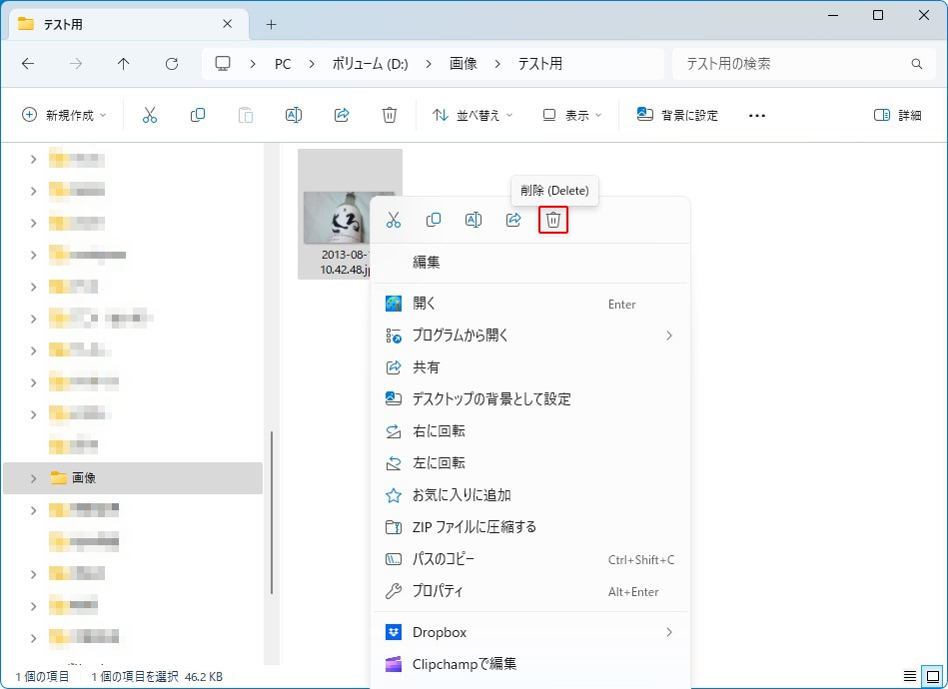Click the 背景に設定 button
The width and height of the screenshot is (948, 689).
tap(677, 115)
